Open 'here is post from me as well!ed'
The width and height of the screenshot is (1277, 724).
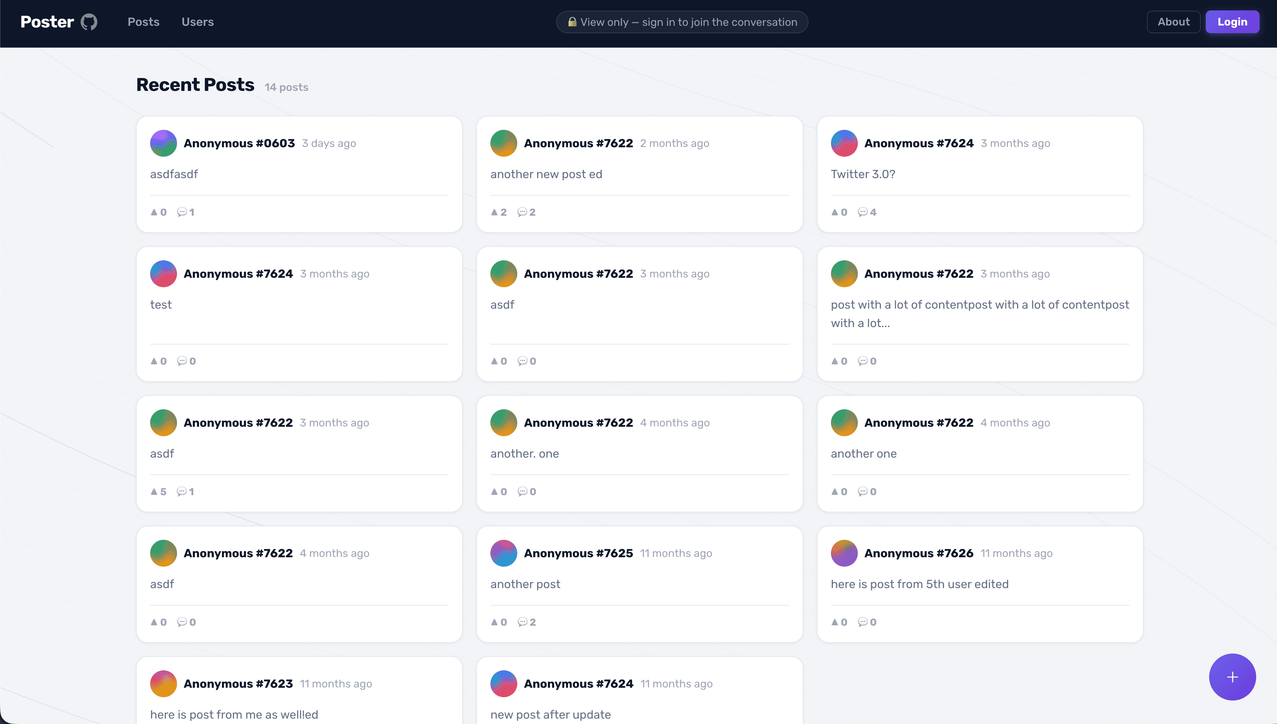click(x=234, y=715)
